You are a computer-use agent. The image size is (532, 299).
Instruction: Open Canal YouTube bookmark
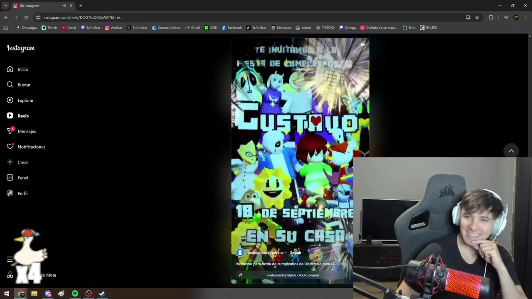pos(69,27)
